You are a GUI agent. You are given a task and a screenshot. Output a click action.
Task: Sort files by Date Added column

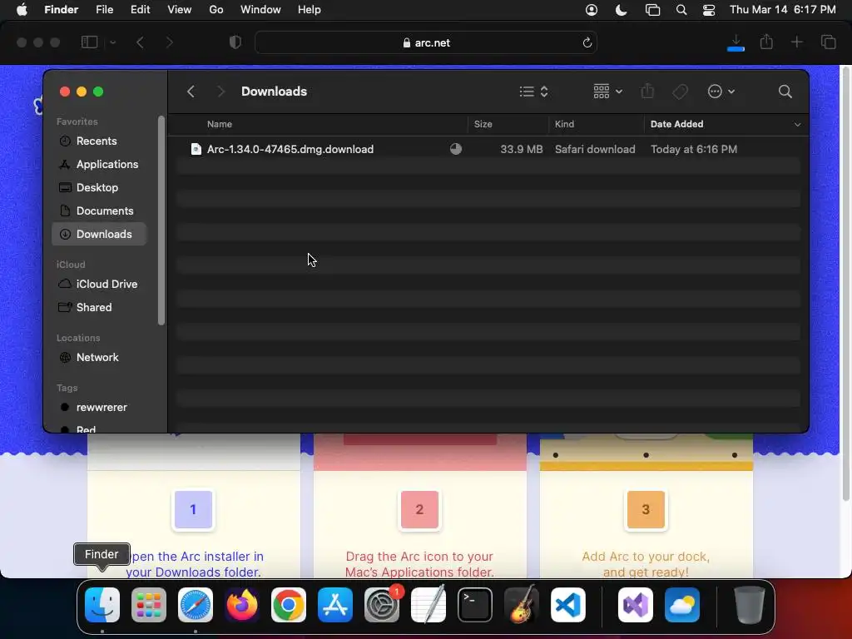[676, 124]
